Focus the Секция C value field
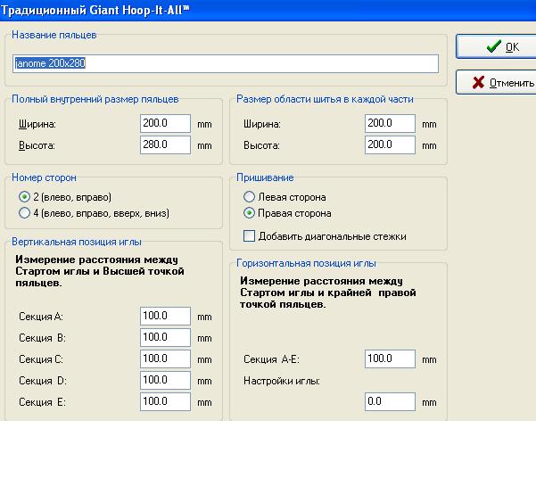This screenshot has width=536, height=478. 165,359
